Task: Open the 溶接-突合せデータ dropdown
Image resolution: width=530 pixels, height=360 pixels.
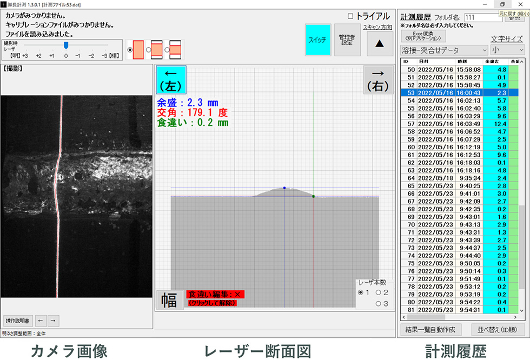Action: point(444,50)
